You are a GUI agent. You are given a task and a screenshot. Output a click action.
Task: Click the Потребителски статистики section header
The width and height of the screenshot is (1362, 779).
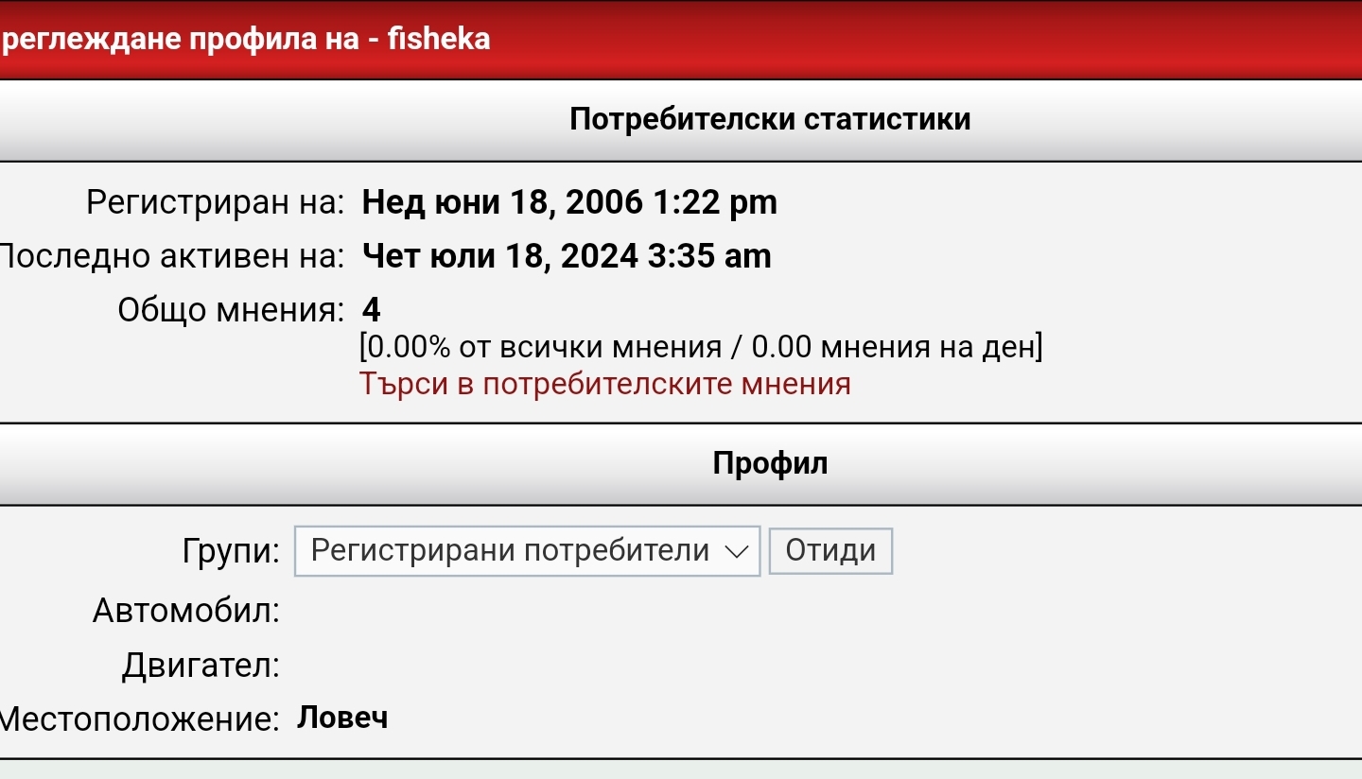coord(770,120)
